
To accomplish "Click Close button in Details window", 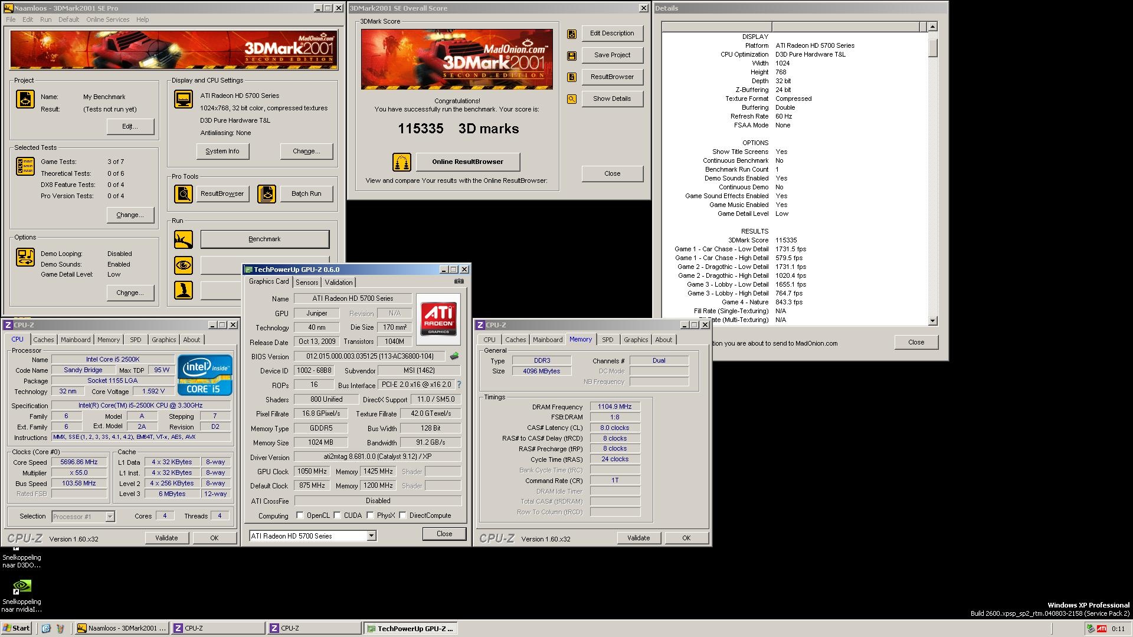I will [x=916, y=343].
